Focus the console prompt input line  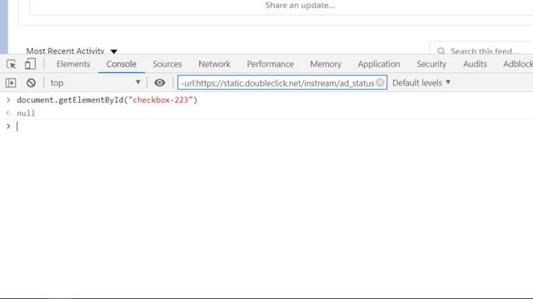coord(272,126)
